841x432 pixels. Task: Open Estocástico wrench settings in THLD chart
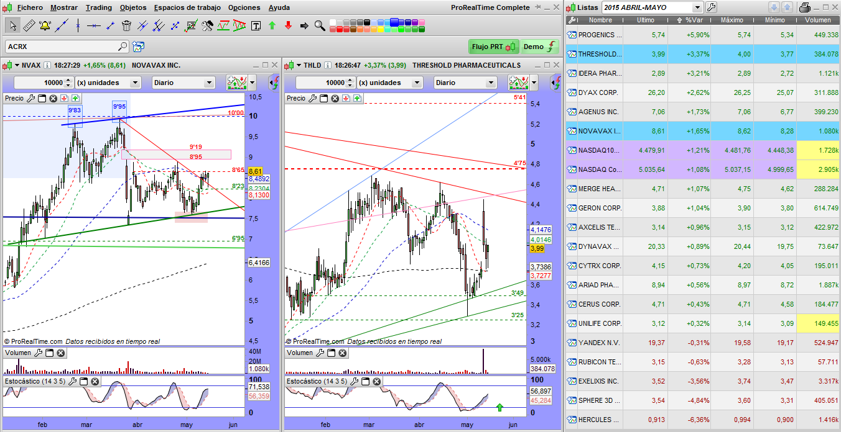tap(355, 381)
